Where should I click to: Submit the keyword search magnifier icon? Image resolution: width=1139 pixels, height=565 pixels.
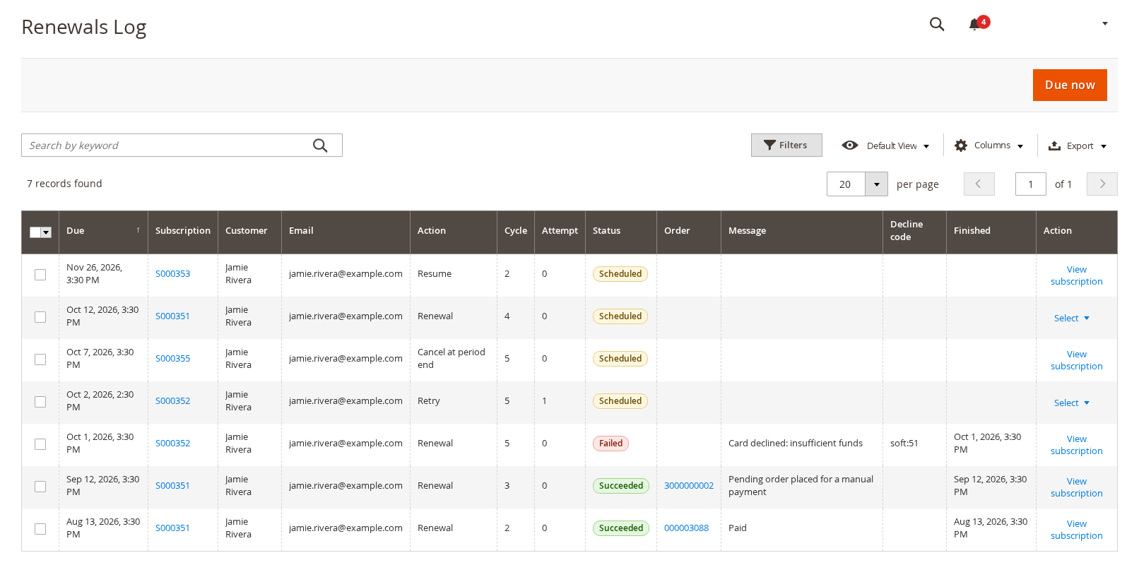click(x=320, y=145)
